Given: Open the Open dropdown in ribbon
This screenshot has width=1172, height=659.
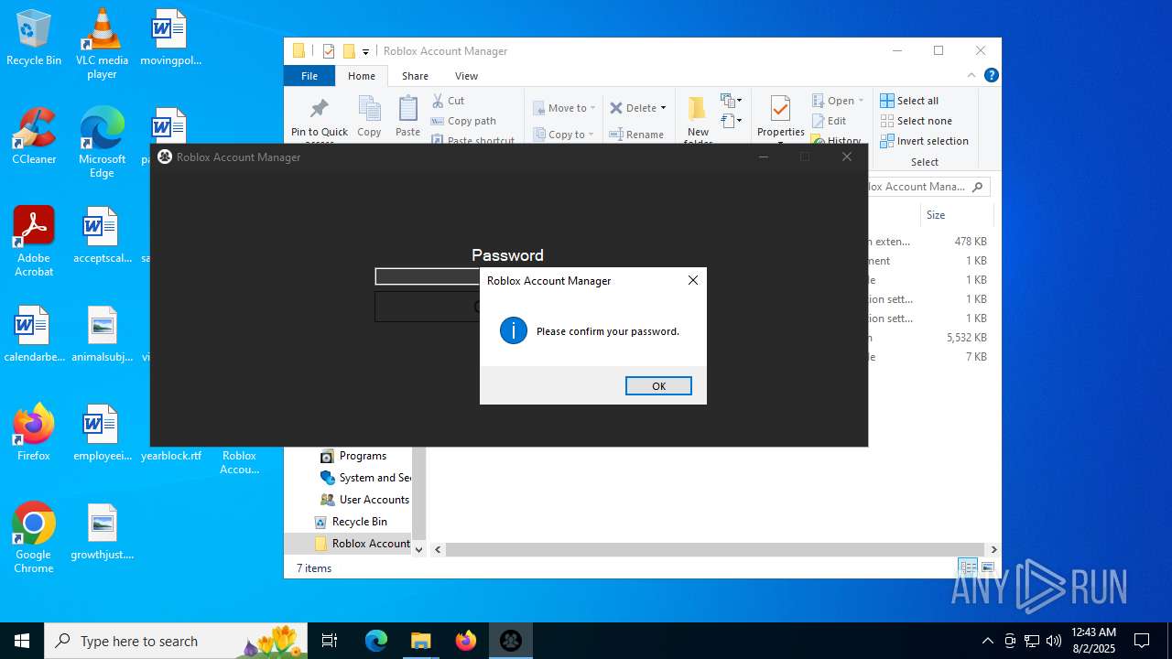Looking at the screenshot, I should coord(838,101).
